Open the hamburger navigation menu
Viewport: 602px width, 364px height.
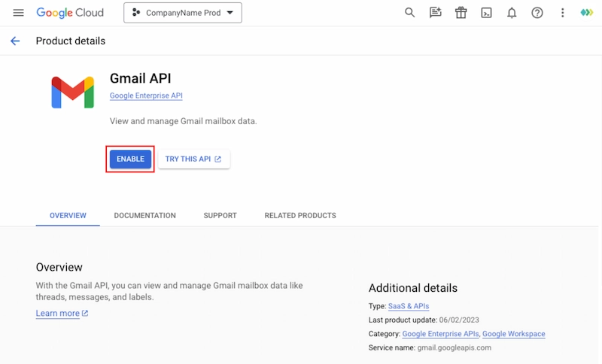[18, 13]
